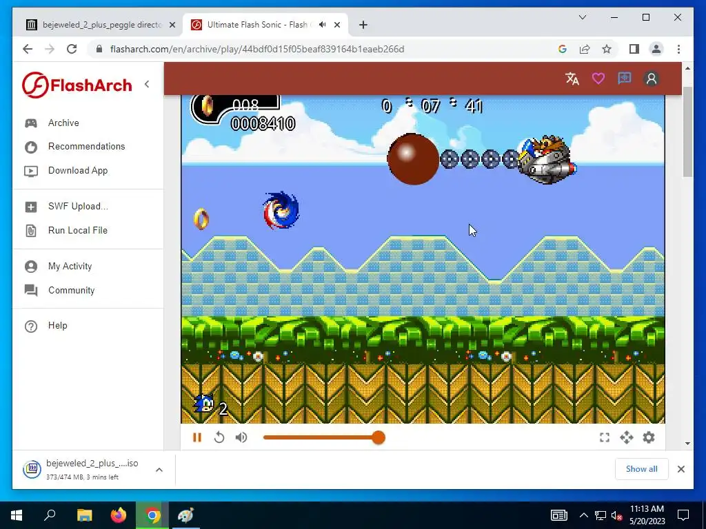Open Recommendations in sidebar
The image size is (706, 529).
88,147
